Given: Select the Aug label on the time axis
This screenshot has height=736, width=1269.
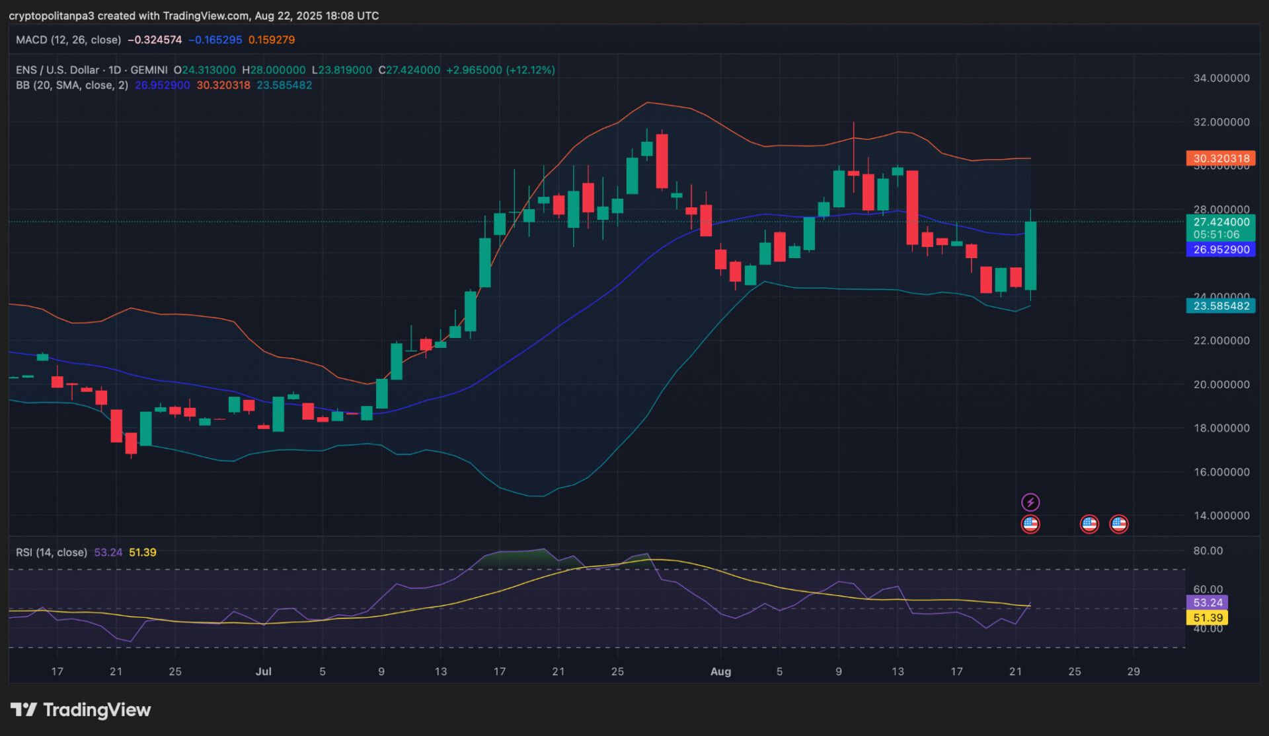Looking at the screenshot, I should tap(721, 671).
